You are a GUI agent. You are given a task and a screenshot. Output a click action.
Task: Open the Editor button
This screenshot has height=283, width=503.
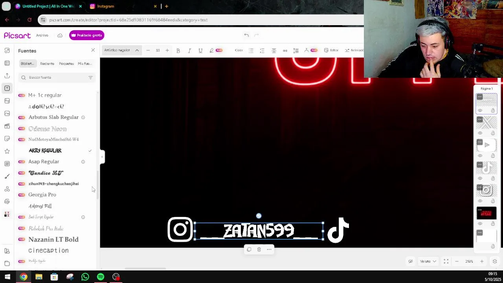(331, 50)
